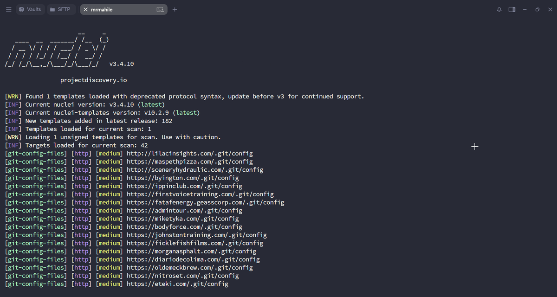Viewport: 557px width, 297px height.
Task: Open the hamburger menu
Action: pos(8,9)
